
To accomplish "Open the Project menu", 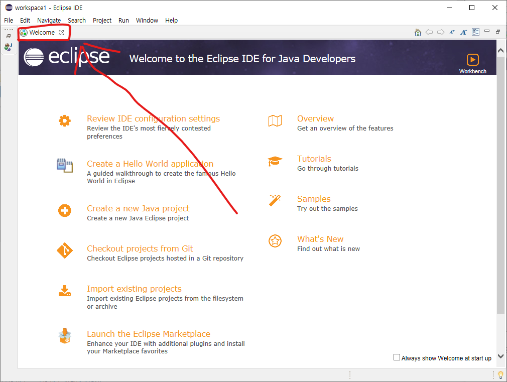I will pos(102,21).
